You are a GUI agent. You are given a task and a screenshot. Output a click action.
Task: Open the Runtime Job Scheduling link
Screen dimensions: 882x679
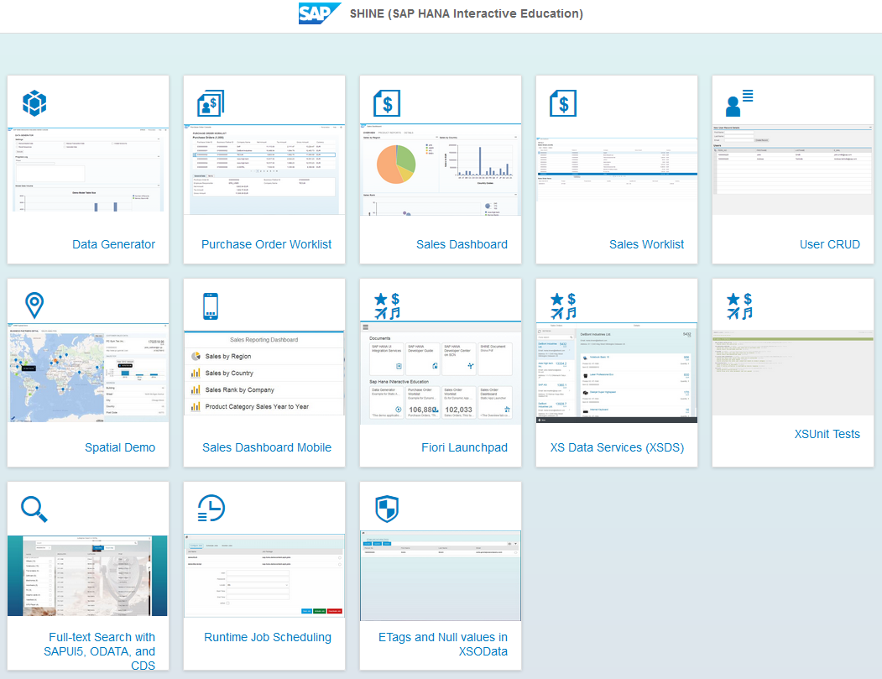coord(267,637)
